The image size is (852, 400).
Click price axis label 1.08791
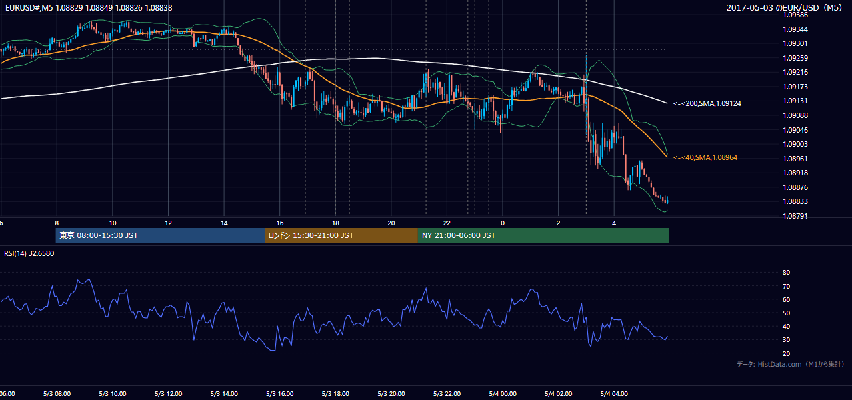(x=795, y=216)
